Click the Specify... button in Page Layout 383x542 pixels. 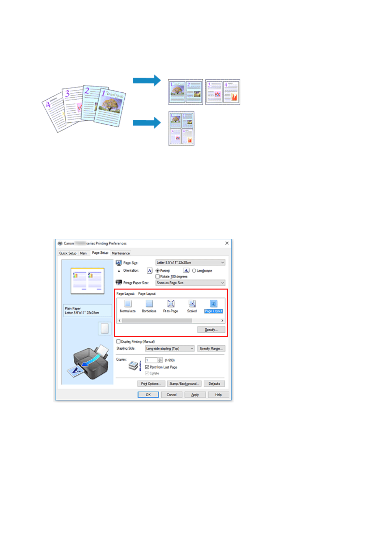(211, 330)
